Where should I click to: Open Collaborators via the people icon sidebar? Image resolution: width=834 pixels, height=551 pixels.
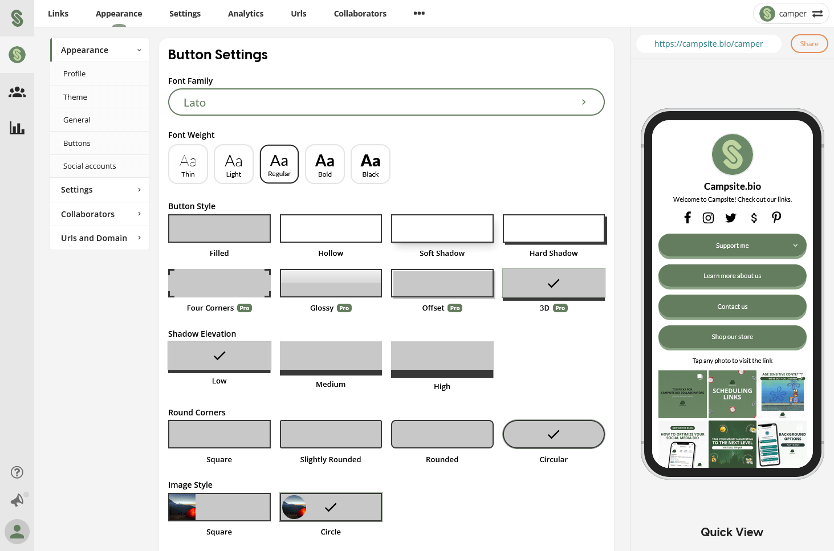(x=17, y=92)
